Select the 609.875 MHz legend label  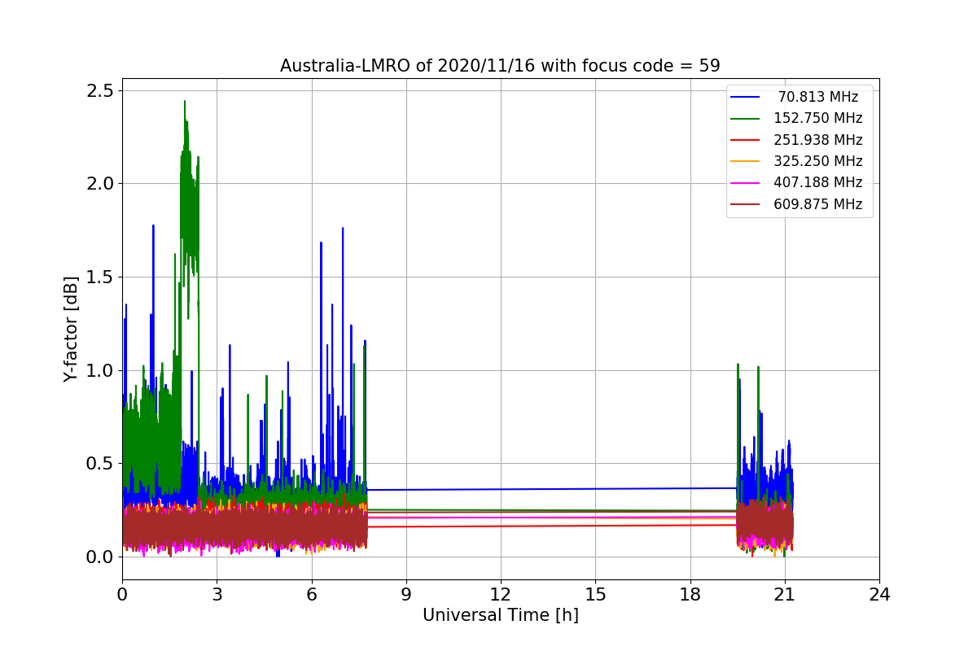[x=817, y=204]
